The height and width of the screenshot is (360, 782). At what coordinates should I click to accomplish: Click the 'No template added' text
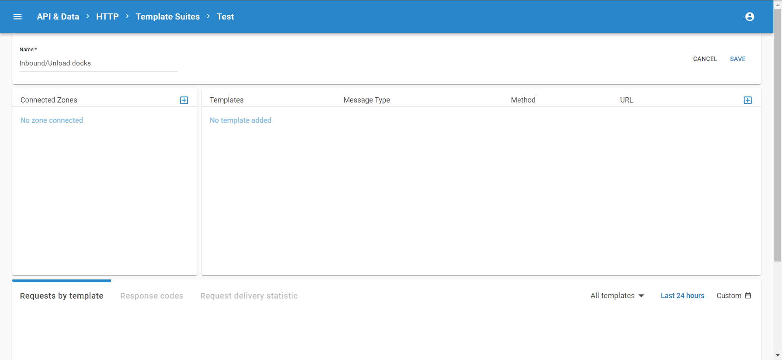[x=240, y=120]
